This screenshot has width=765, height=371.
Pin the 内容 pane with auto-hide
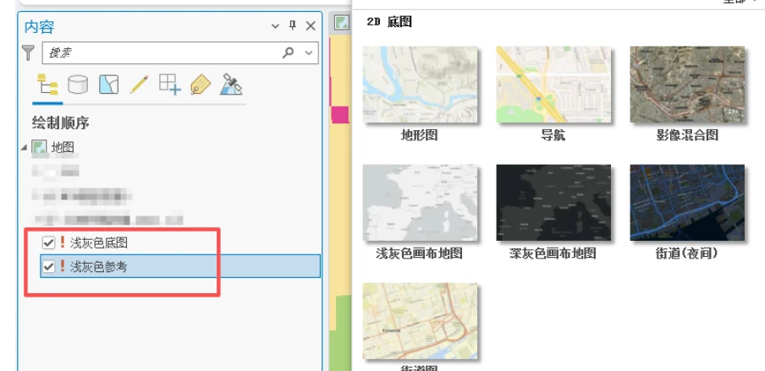point(292,26)
